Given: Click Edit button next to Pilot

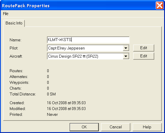Looking at the screenshot, I should (x=144, y=48).
